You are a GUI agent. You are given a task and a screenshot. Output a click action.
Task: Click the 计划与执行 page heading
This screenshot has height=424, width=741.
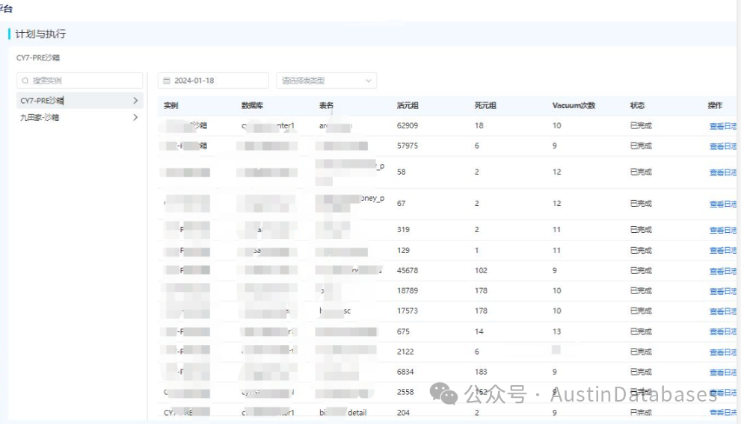tap(40, 34)
